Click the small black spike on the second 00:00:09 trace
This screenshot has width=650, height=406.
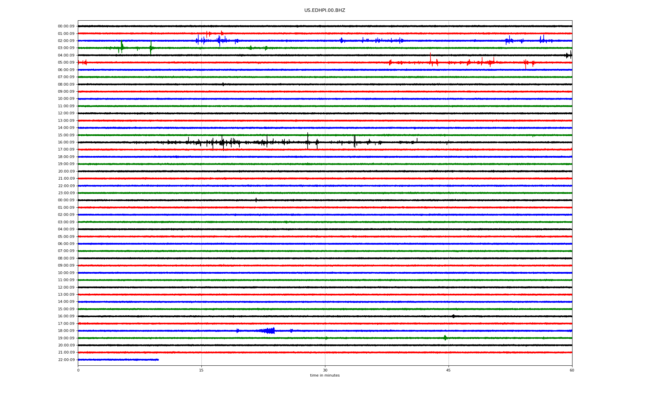(x=256, y=200)
